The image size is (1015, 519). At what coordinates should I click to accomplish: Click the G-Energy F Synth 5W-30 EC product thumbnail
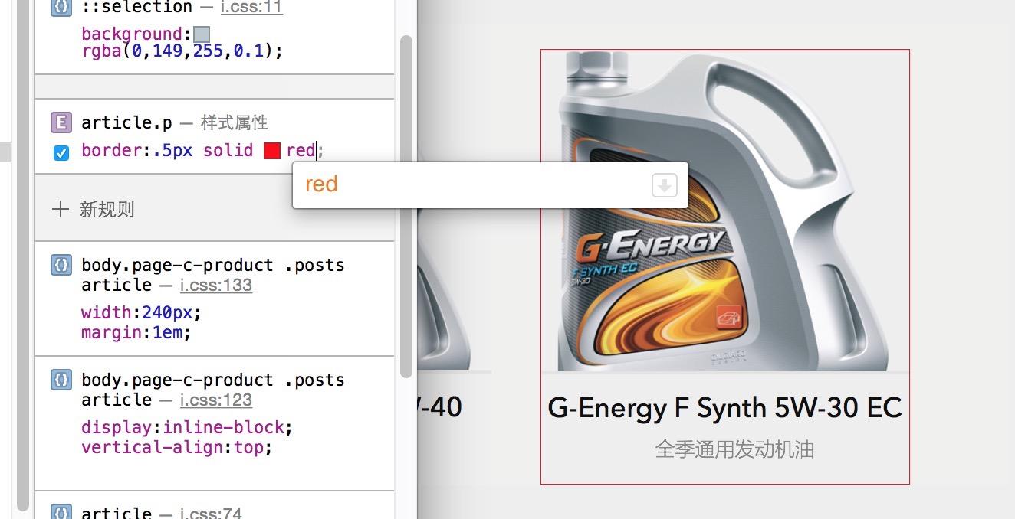click(x=724, y=211)
